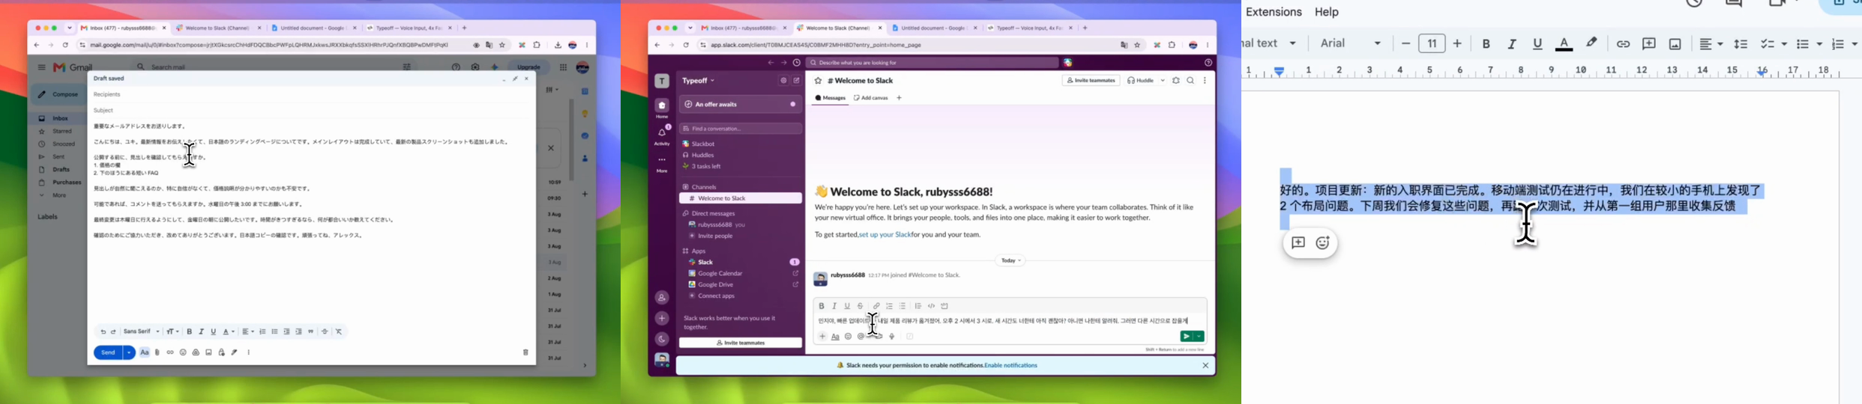Toggle bold in Slack message composer
The height and width of the screenshot is (404, 1862).
[x=822, y=306]
